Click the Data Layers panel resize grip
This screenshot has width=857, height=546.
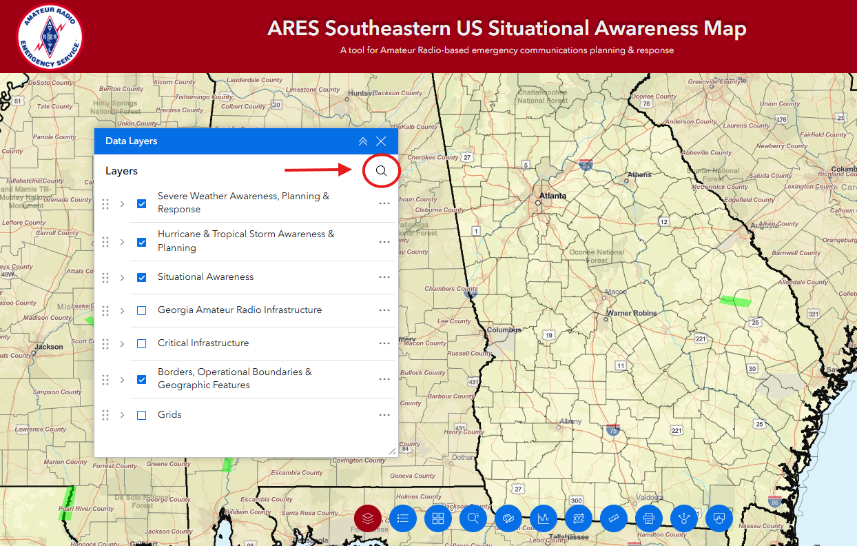point(392,451)
